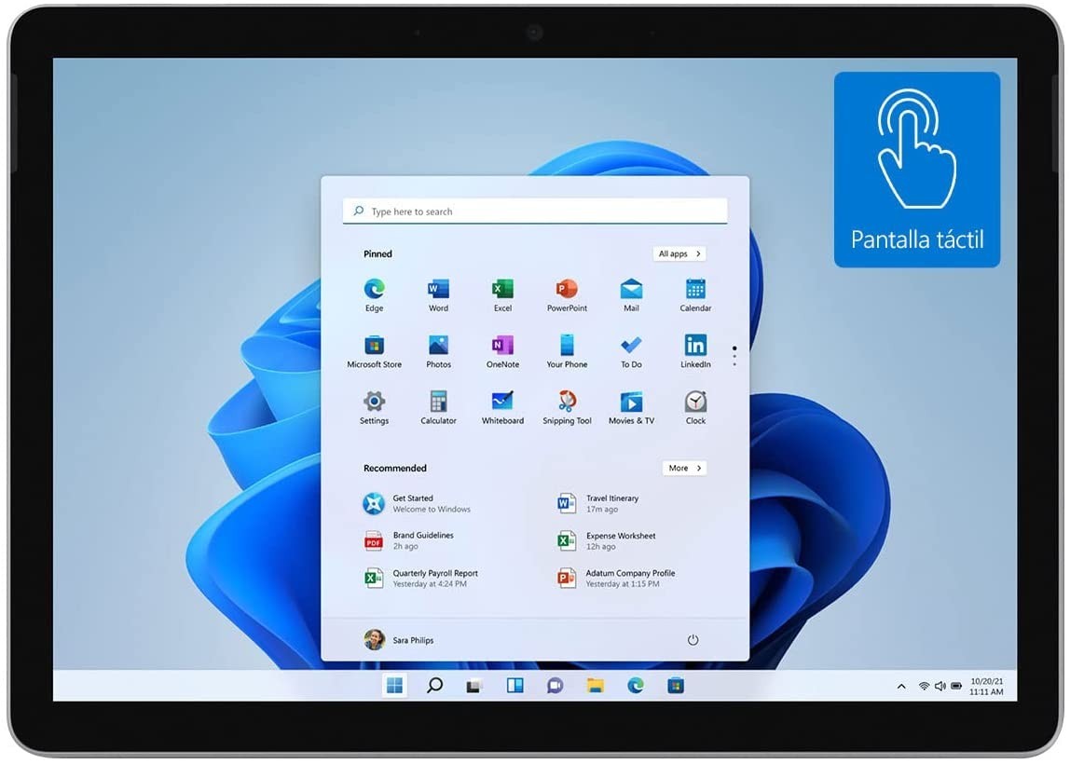
Task: Click the More button in Recommended
Action: tap(684, 468)
